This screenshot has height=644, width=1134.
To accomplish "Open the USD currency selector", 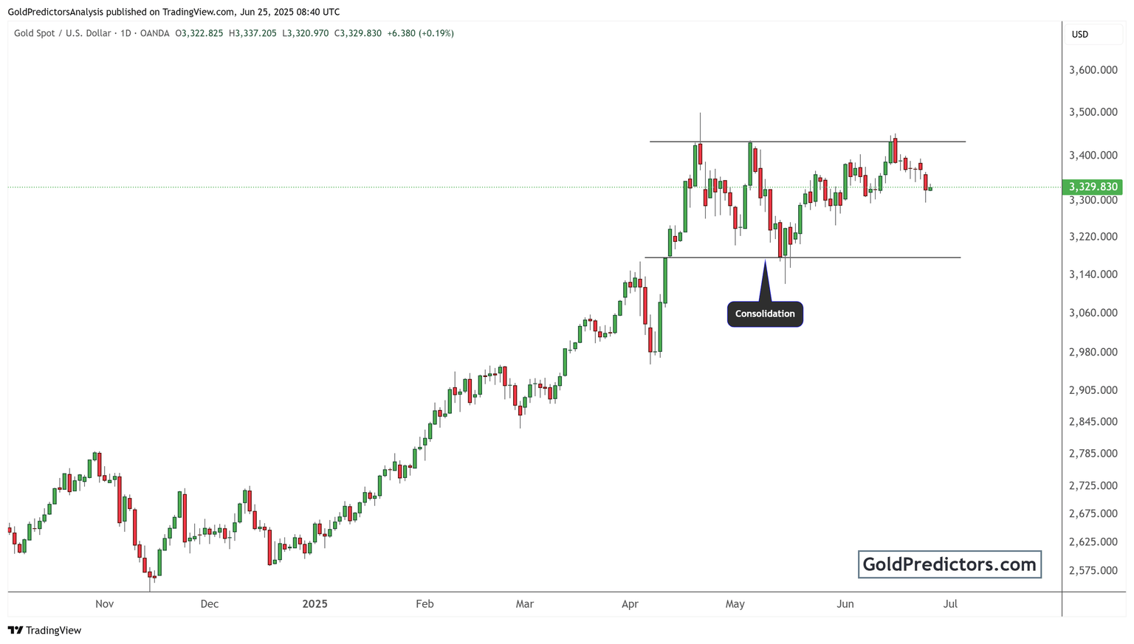I will [x=1079, y=34].
